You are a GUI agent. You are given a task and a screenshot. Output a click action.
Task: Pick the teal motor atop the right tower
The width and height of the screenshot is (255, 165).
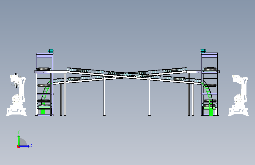click(x=203, y=51)
